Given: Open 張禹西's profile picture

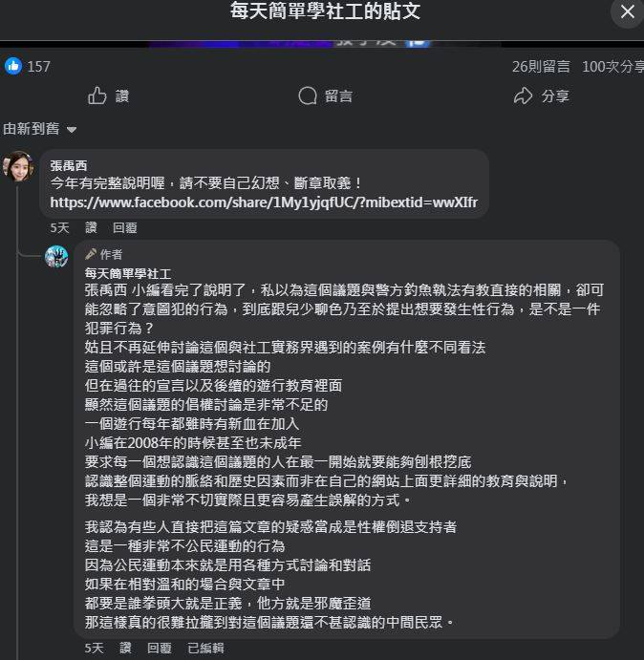Looking at the screenshot, I should click(18, 166).
